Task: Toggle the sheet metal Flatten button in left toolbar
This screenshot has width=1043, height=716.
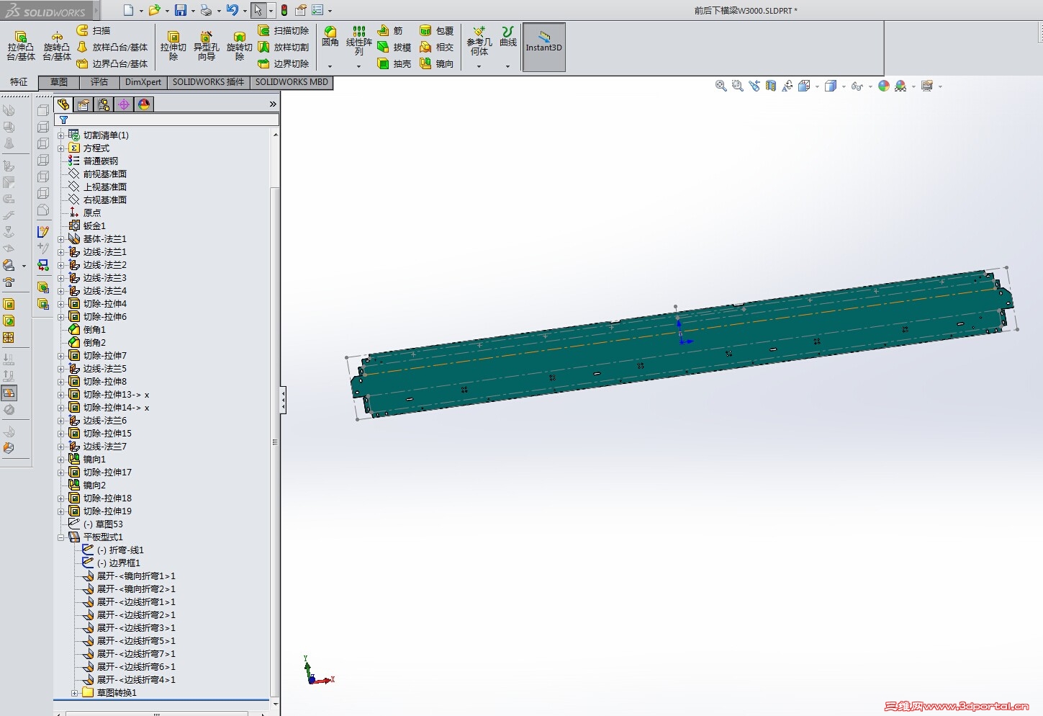Action: click(x=9, y=393)
